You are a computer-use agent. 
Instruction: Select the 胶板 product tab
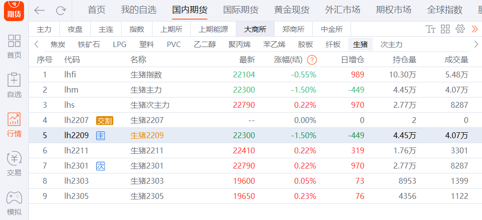(x=305, y=45)
